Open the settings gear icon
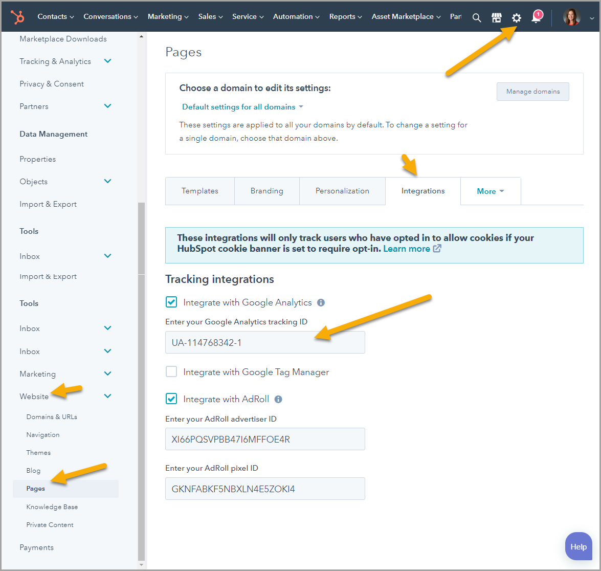 pos(516,17)
